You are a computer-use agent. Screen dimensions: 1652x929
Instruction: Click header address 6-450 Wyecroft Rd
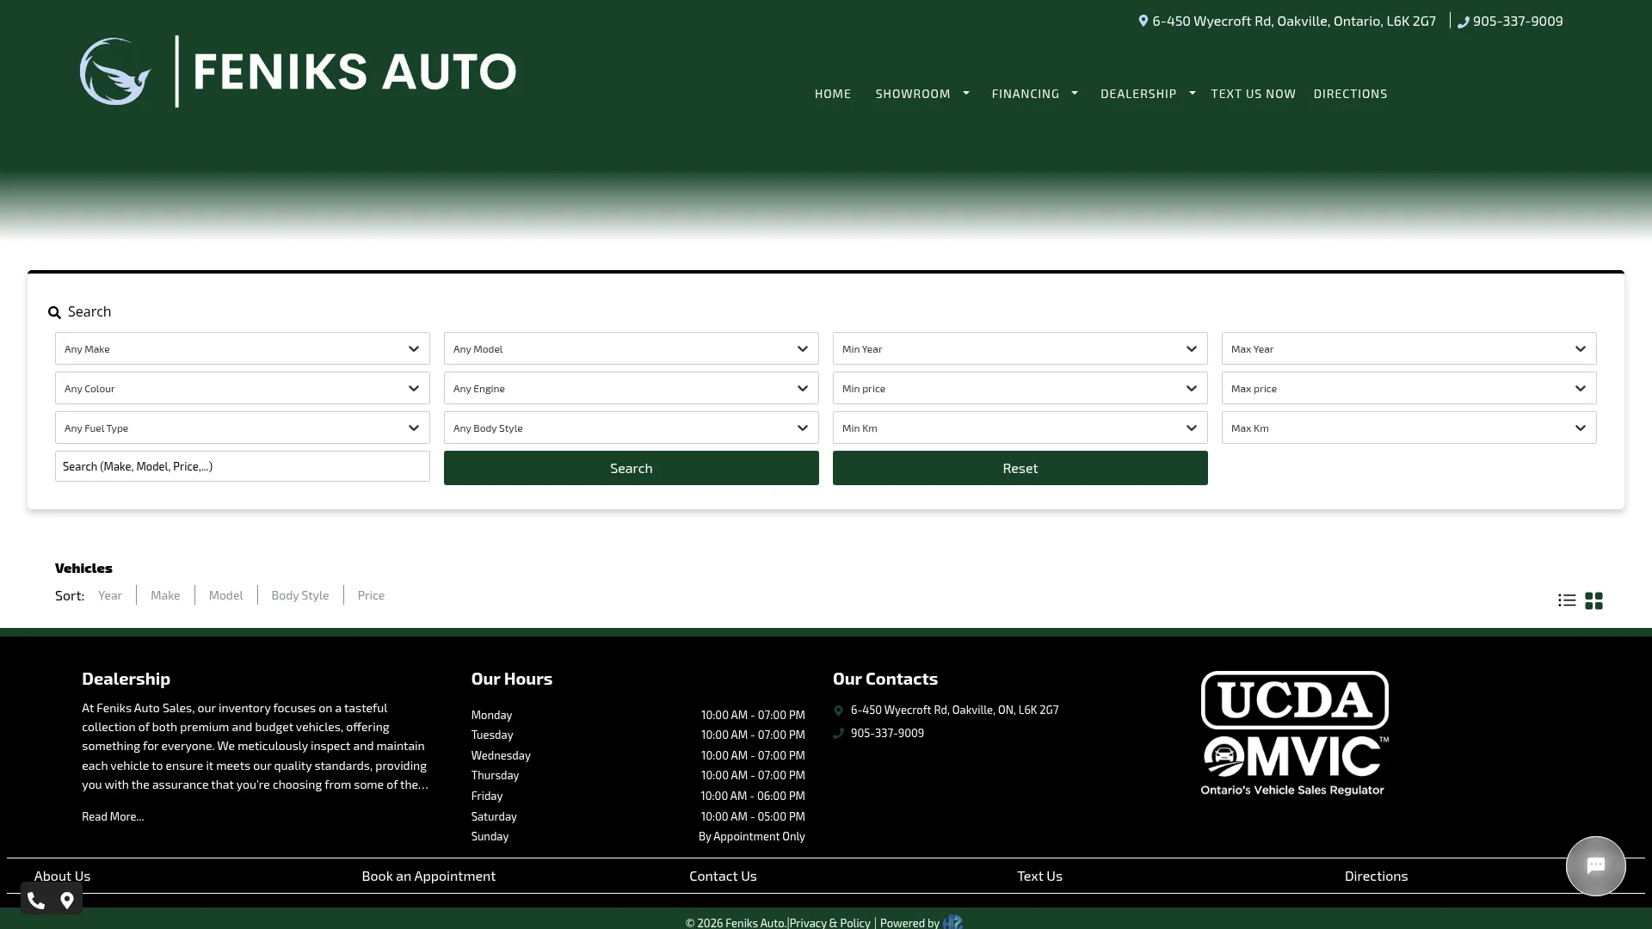[x=1294, y=21]
